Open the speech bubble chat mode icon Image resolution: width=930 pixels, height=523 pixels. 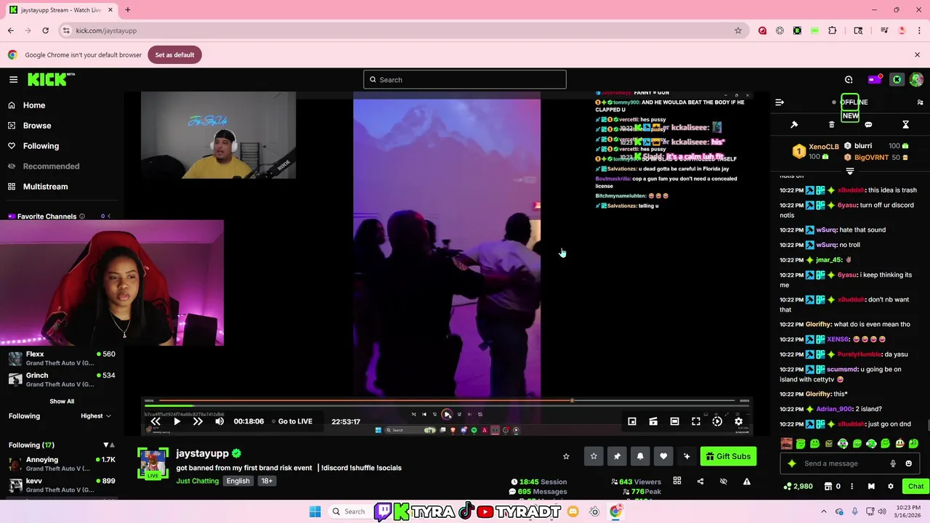868,125
